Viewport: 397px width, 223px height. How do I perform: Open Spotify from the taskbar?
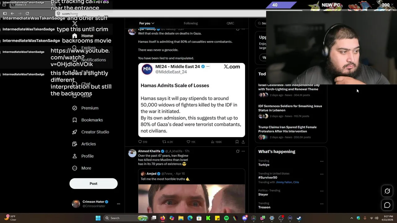pyautogui.click(x=226, y=218)
